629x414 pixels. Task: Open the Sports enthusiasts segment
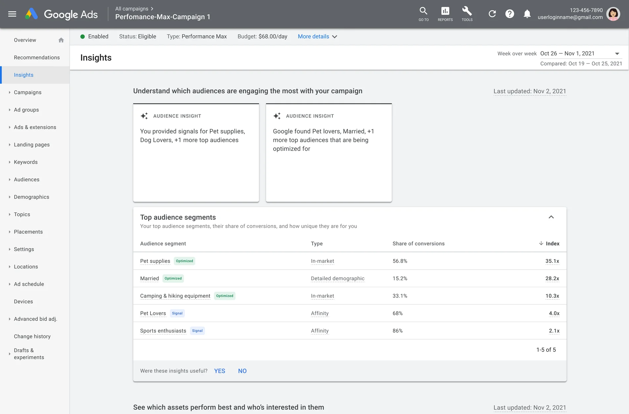pyautogui.click(x=163, y=331)
